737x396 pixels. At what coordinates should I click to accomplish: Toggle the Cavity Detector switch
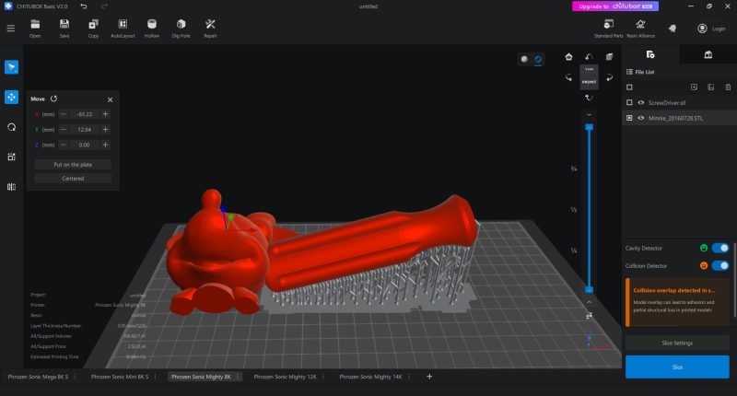[720, 248]
